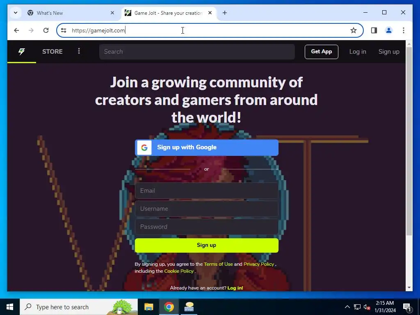Open a new tab with the plus button
Image resolution: width=420 pixels, height=315 pixels.
tap(225, 13)
